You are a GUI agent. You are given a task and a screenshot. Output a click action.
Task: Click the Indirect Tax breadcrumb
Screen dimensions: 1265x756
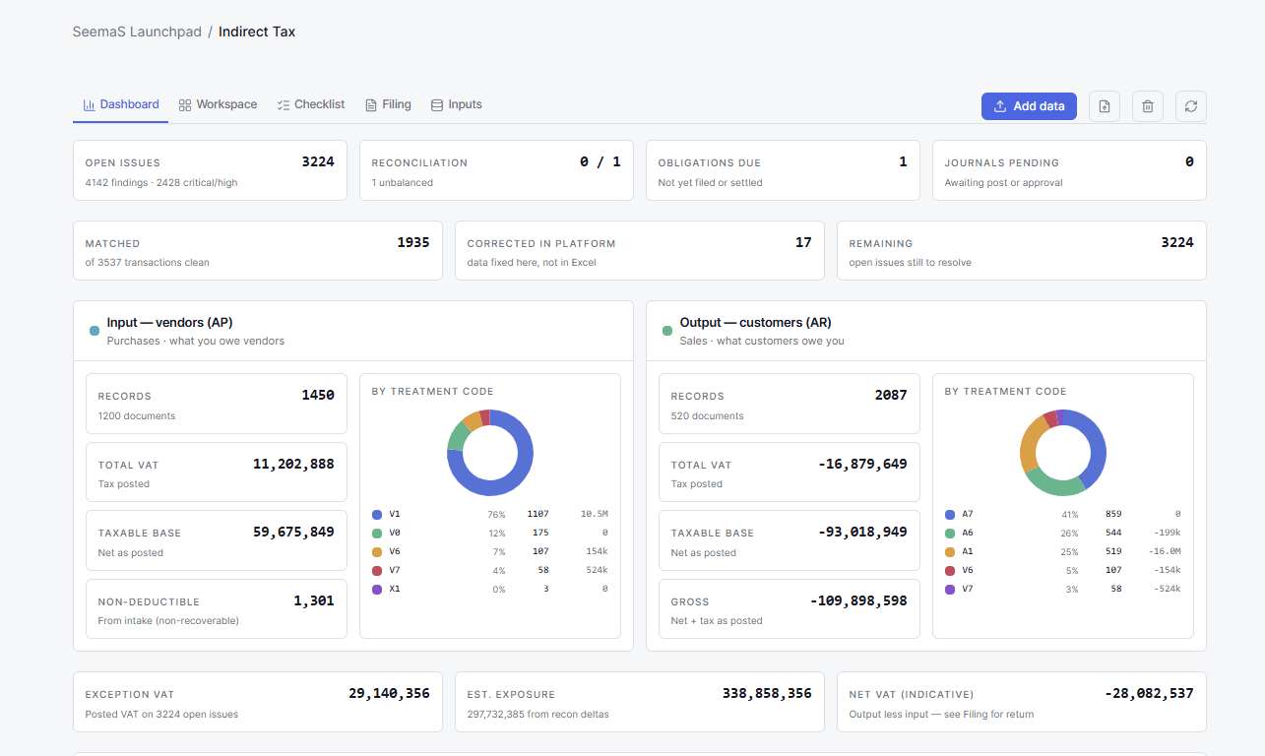[257, 31]
